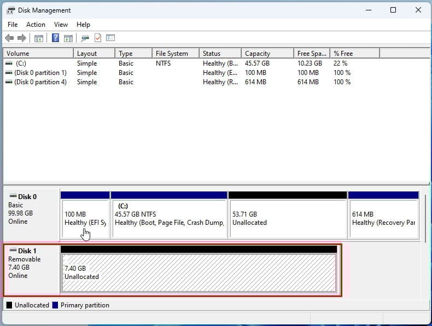
Task: Open the Action menu
Action: [36, 25]
